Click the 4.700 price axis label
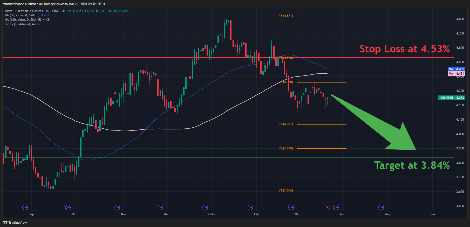 point(460,33)
